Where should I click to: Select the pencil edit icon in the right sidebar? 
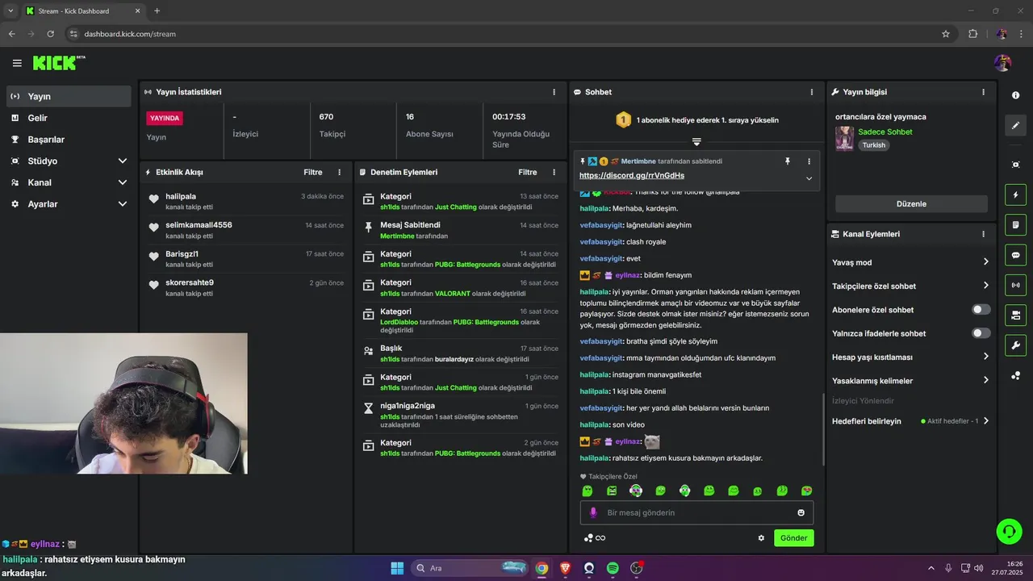(x=1015, y=126)
